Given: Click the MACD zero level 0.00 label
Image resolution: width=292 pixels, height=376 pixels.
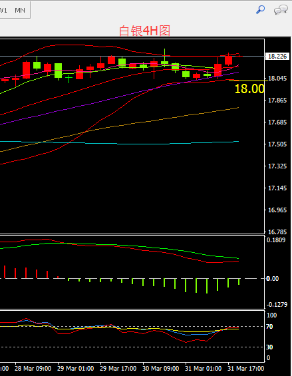Looking at the screenshot, I should coord(273,279).
